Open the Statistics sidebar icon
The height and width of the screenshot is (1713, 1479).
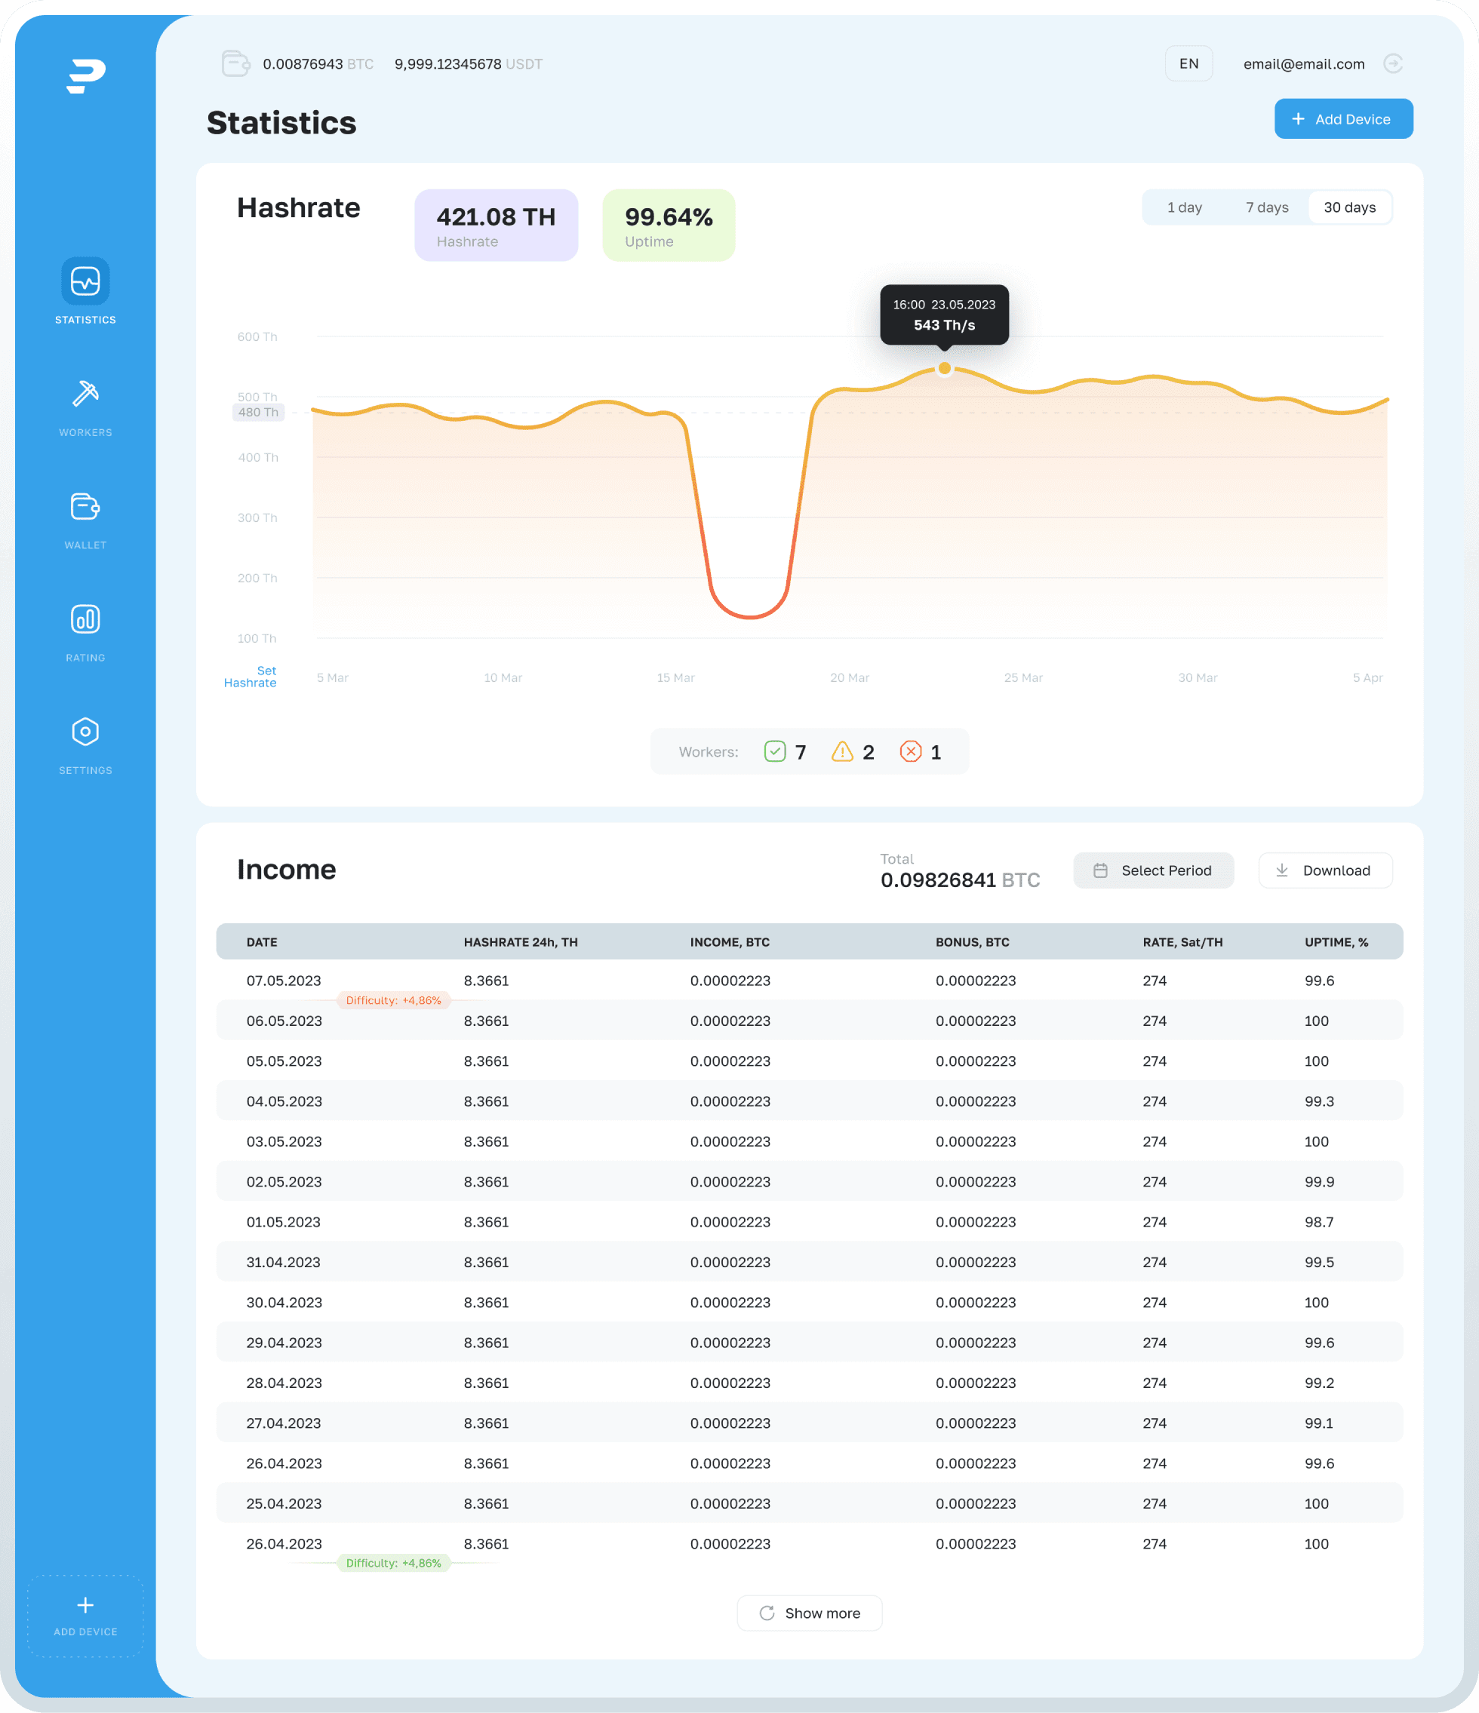coord(85,282)
